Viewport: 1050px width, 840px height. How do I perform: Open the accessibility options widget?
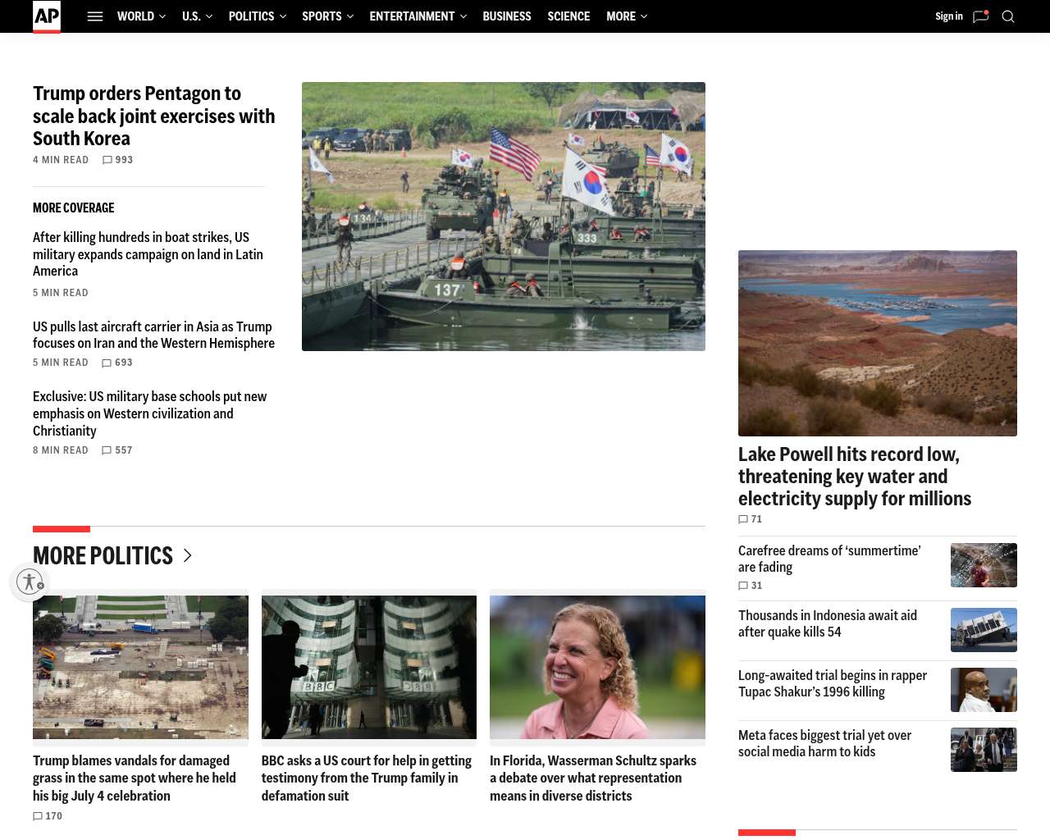pyautogui.click(x=30, y=582)
